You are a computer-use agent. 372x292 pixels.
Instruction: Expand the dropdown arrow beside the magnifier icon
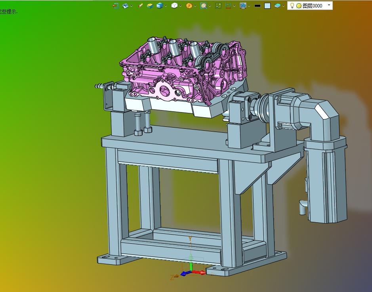[x=210, y=6]
